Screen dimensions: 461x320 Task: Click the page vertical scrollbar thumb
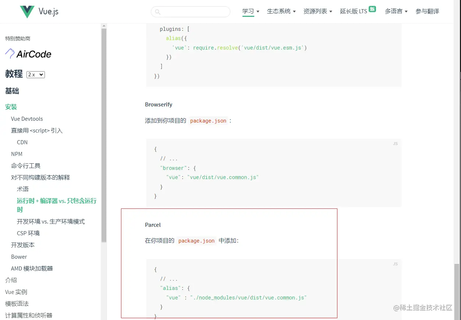[457, 291]
